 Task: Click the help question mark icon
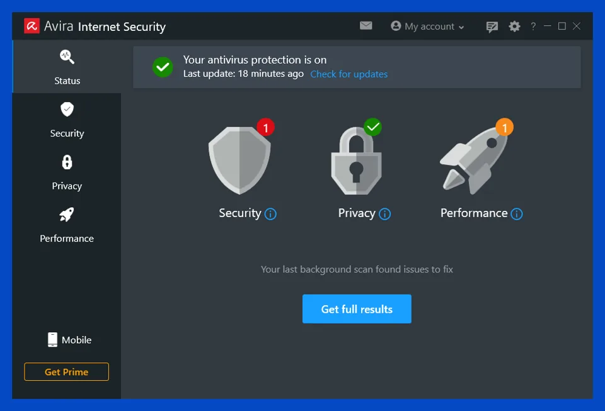click(x=533, y=26)
